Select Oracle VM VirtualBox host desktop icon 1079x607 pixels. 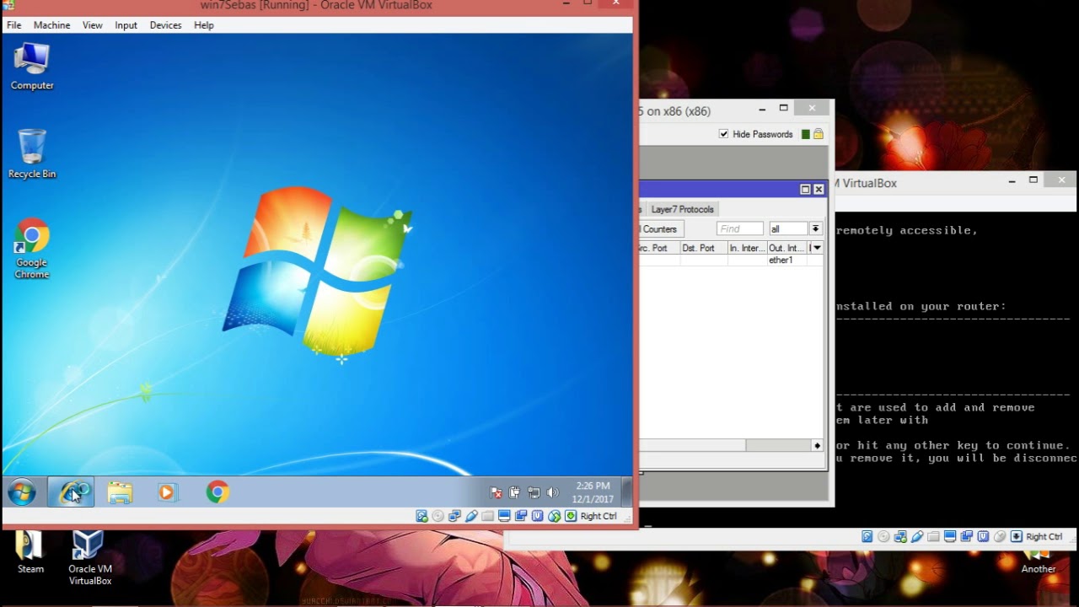[89, 558]
